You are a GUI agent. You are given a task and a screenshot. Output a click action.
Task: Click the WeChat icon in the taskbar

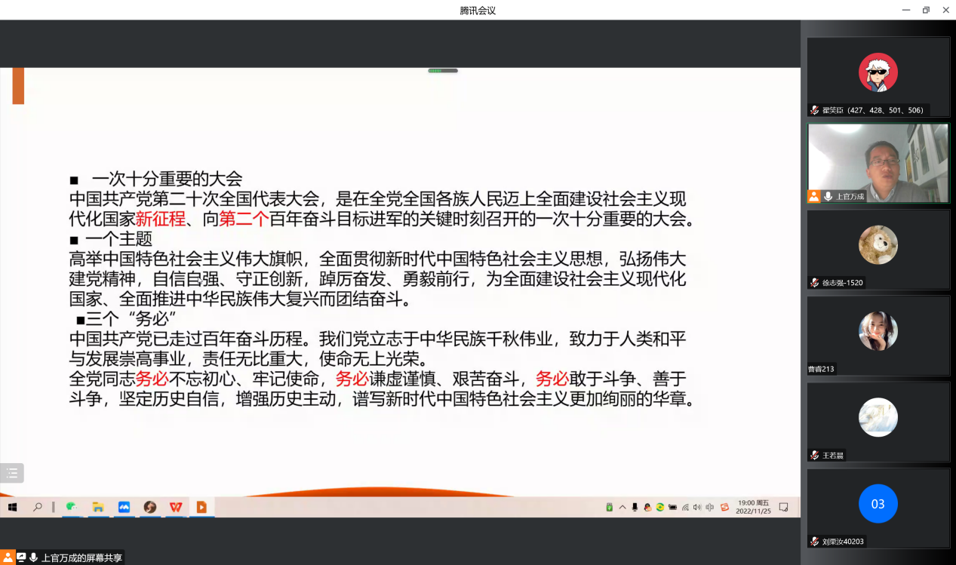(x=72, y=507)
